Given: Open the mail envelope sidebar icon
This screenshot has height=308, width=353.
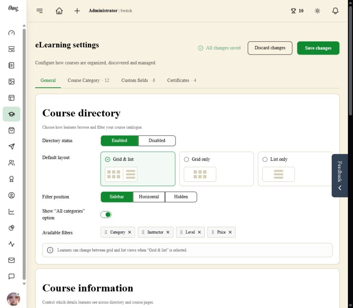Looking at the screenshot, I should [11, 260].
